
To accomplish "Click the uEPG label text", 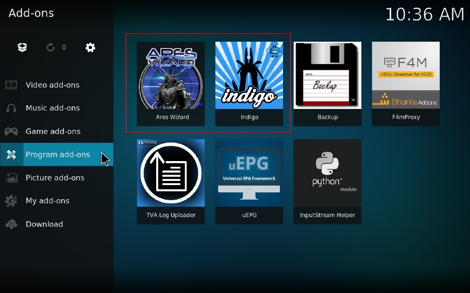I will [250, 215].
